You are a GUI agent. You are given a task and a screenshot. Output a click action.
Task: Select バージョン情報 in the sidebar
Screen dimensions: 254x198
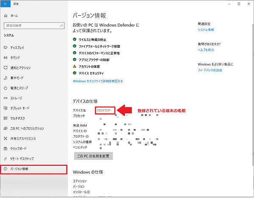click(34, 170)
